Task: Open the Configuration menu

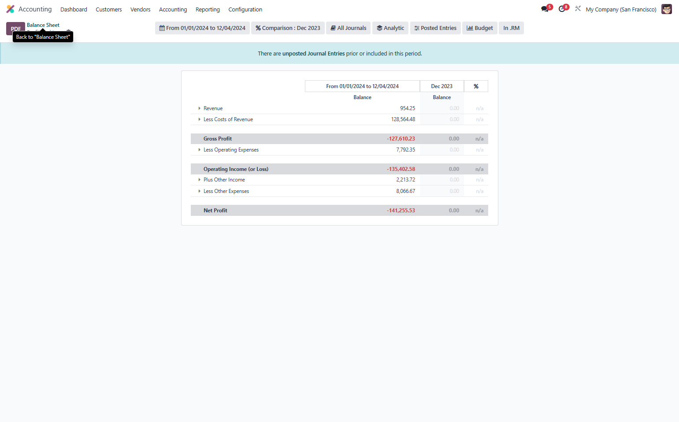Action: coord(245,9)
